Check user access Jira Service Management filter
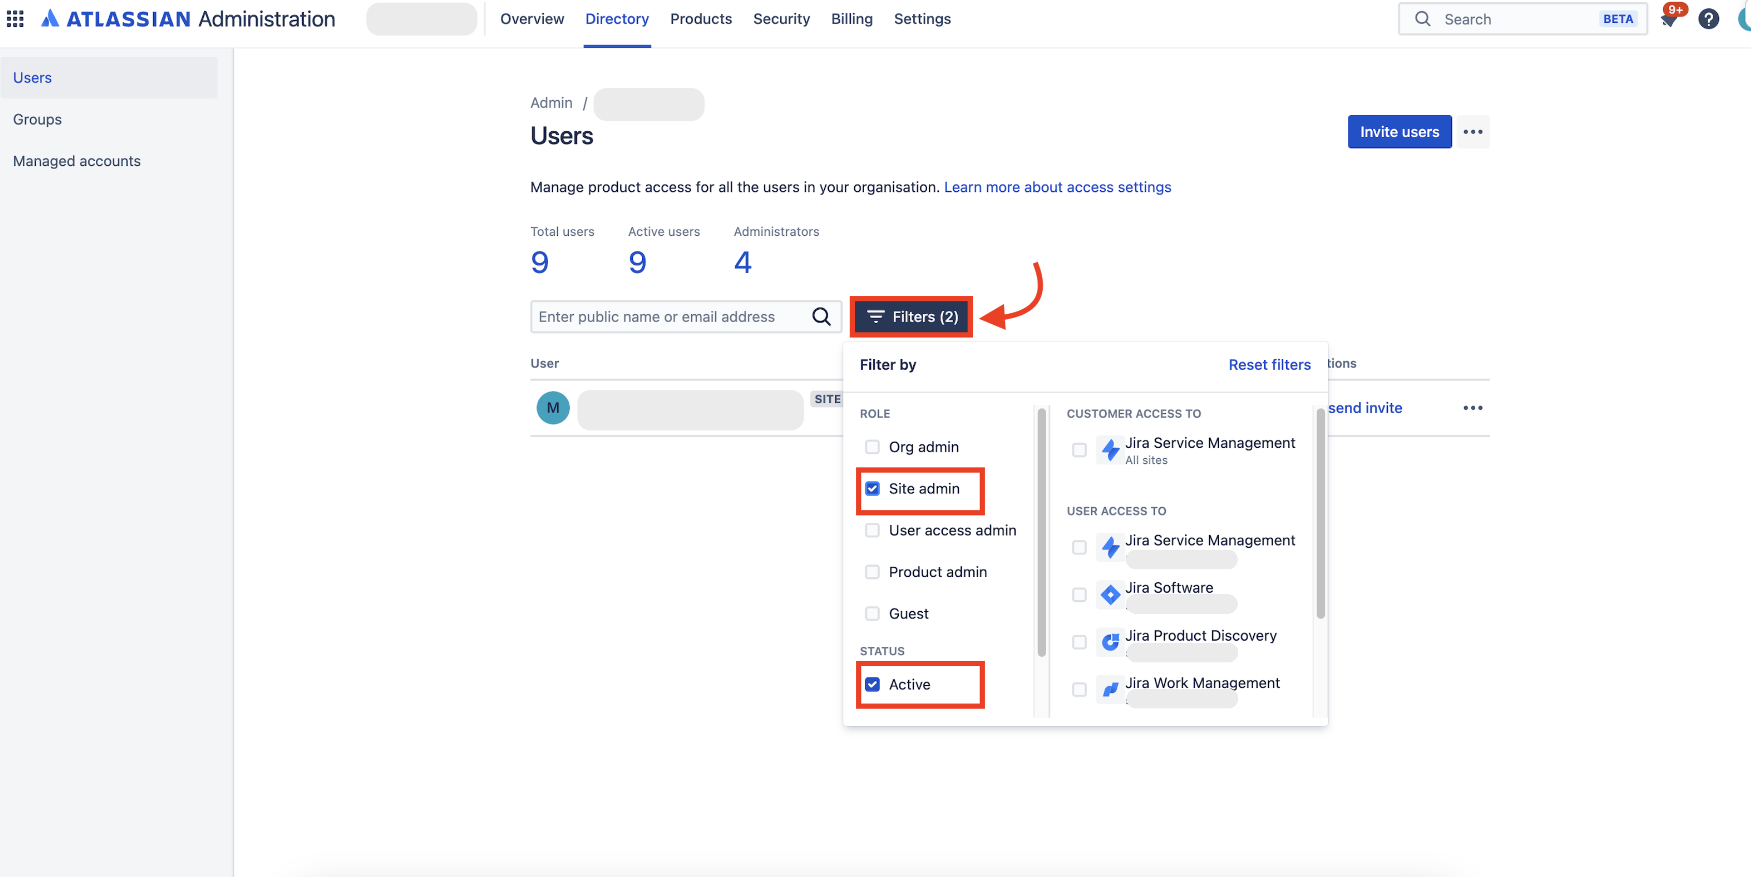Image resolution: width=1751 pixels, height=877 pixels. pyautogui.click(x=1079, y=548)
